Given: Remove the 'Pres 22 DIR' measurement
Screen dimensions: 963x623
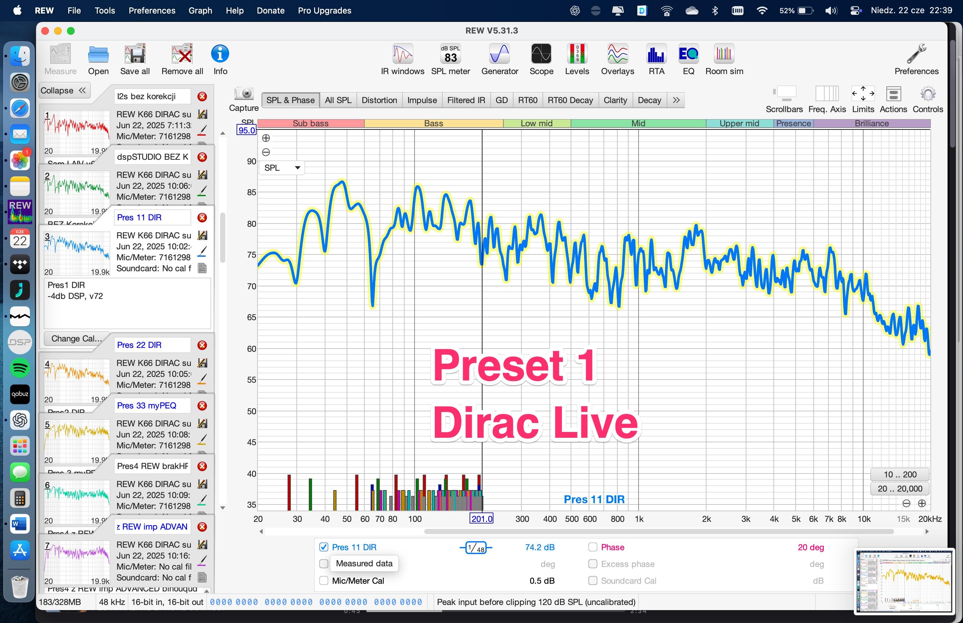Looking at the screenshot, I should (202, 345).
